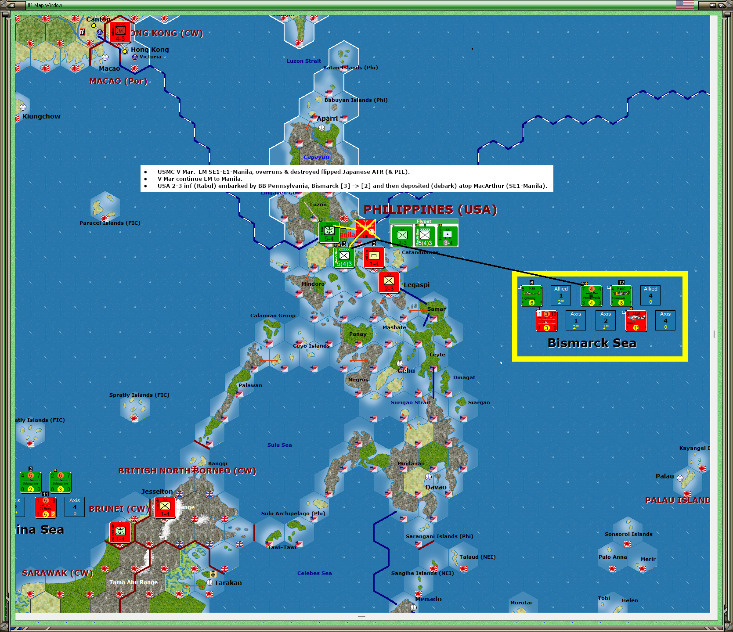Click the Tarakan oil resource icon
733x632 pixels.
pyautogui.click(x=213, y=574)
